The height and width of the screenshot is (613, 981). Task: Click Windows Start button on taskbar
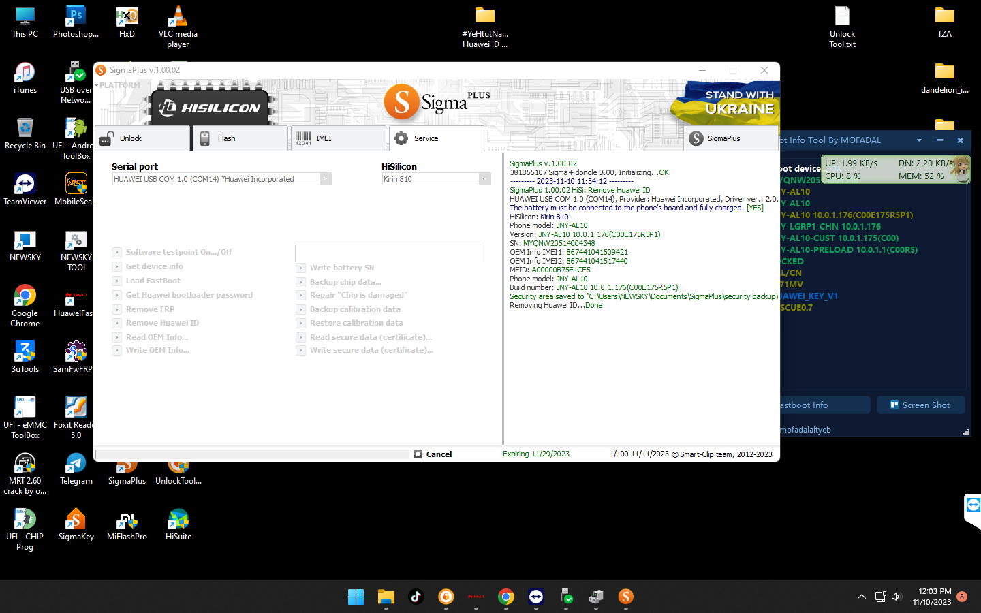(x=356, y=597)
